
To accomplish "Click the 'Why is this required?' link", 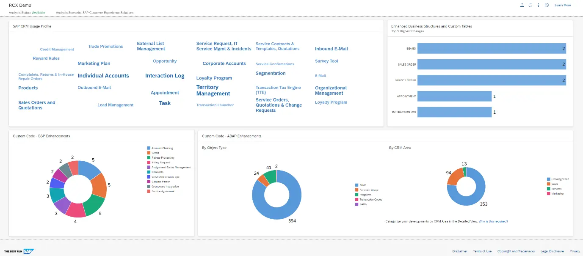I will [x=493, y=221].
